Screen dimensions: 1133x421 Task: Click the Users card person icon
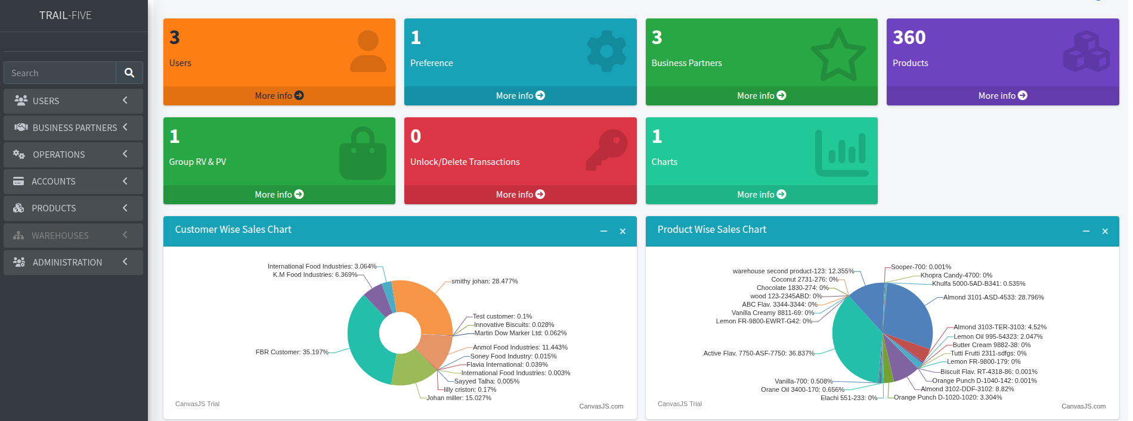point(368,51)
